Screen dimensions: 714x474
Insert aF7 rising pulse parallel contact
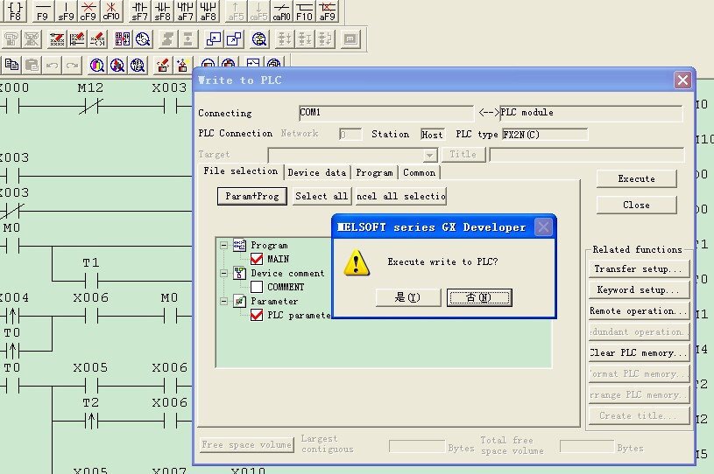[x=186, y=10]
